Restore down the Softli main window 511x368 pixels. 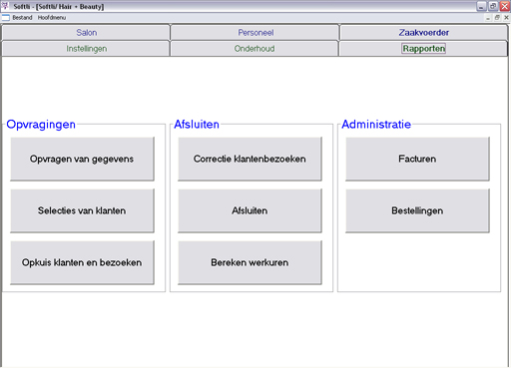click(493, 6)
